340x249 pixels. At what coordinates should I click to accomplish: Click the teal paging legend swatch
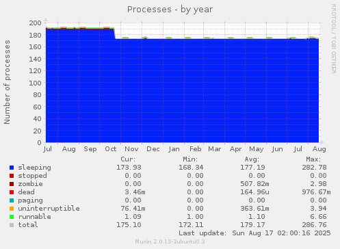(12, 200)
